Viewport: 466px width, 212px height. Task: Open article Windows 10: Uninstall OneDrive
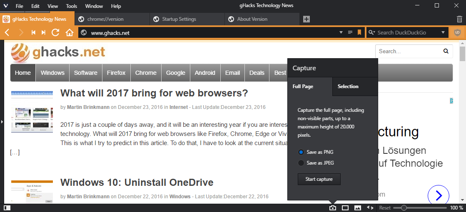tap(137, 182)
